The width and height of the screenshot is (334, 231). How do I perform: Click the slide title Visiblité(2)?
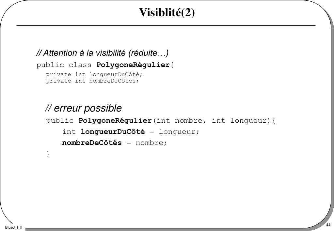pyautogui.click(x=167, y=12)
